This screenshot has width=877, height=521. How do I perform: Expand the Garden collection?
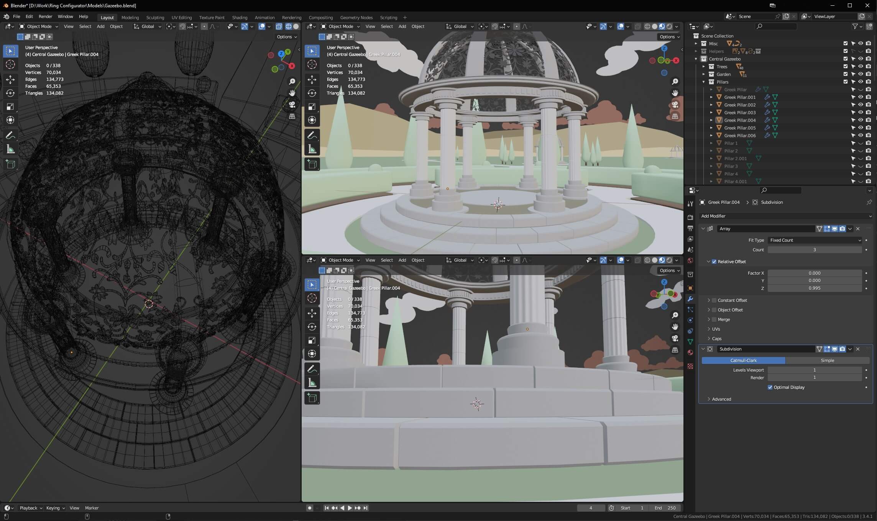point(704,74)
